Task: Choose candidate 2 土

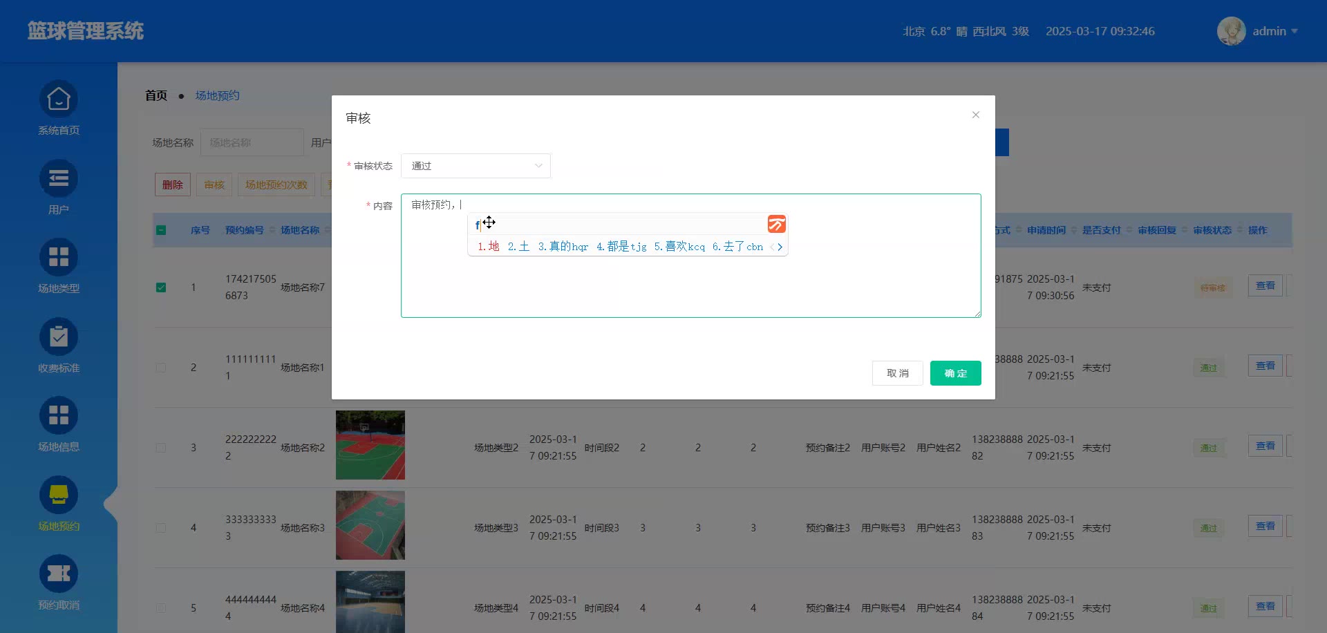Action: [519, 247]
